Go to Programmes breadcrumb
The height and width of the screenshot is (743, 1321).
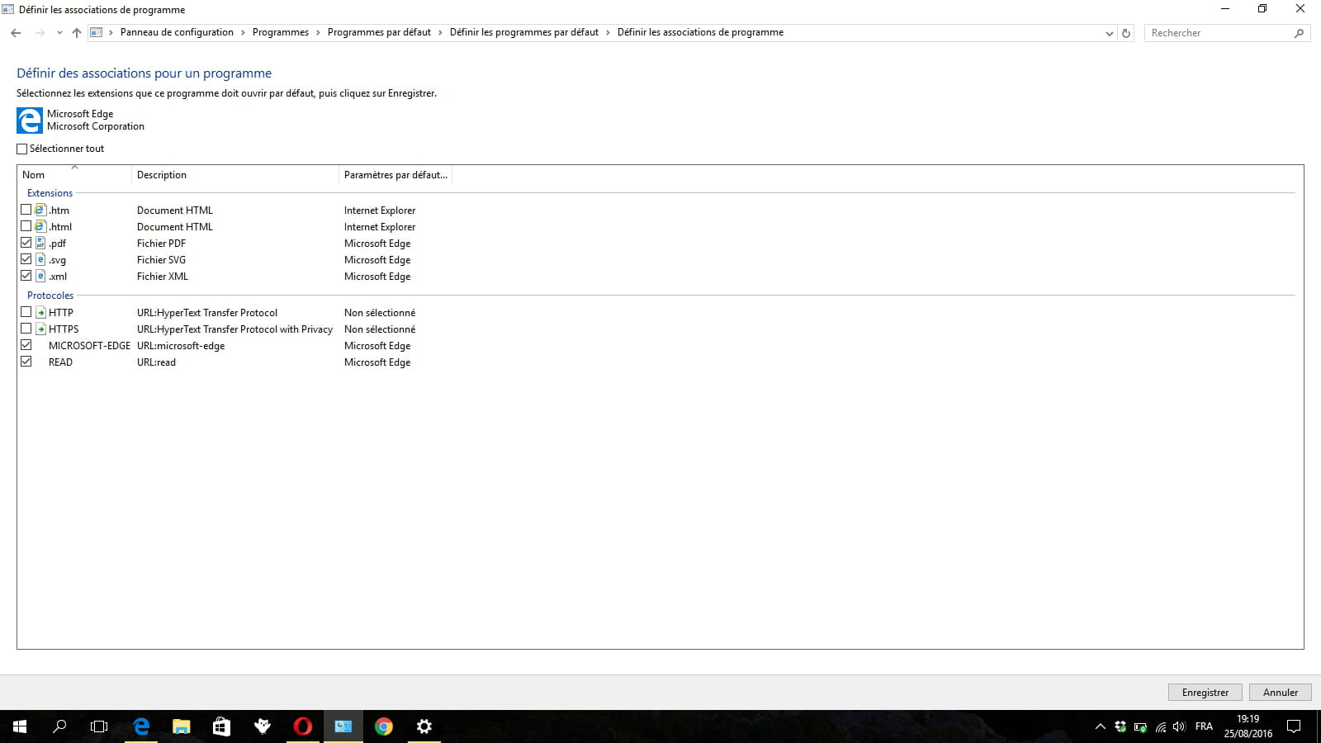tap(281, 32)
